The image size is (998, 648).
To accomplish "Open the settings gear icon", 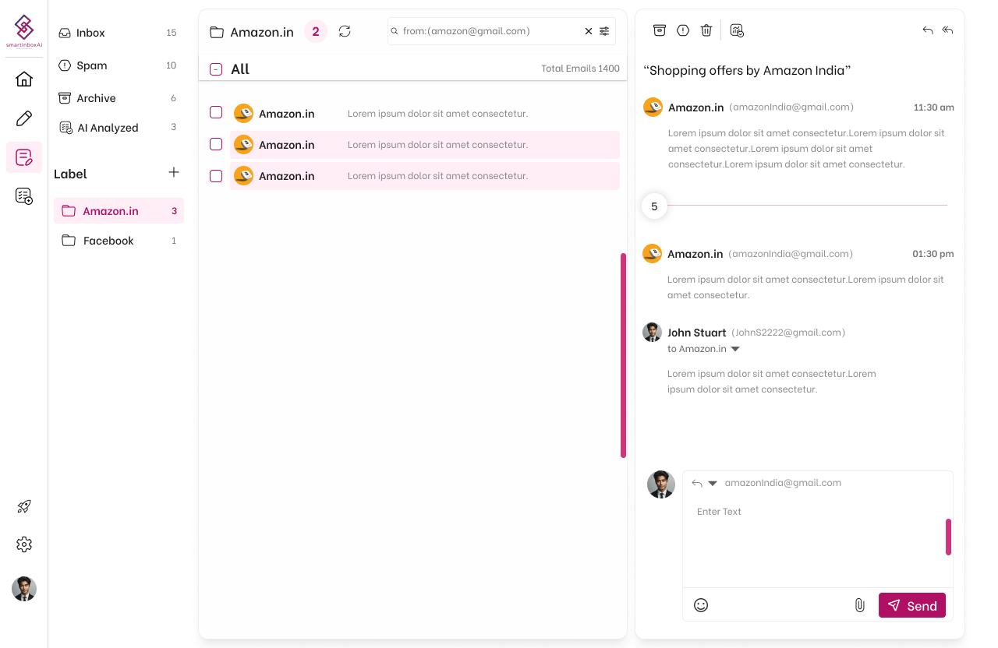I will coord(24,544).
